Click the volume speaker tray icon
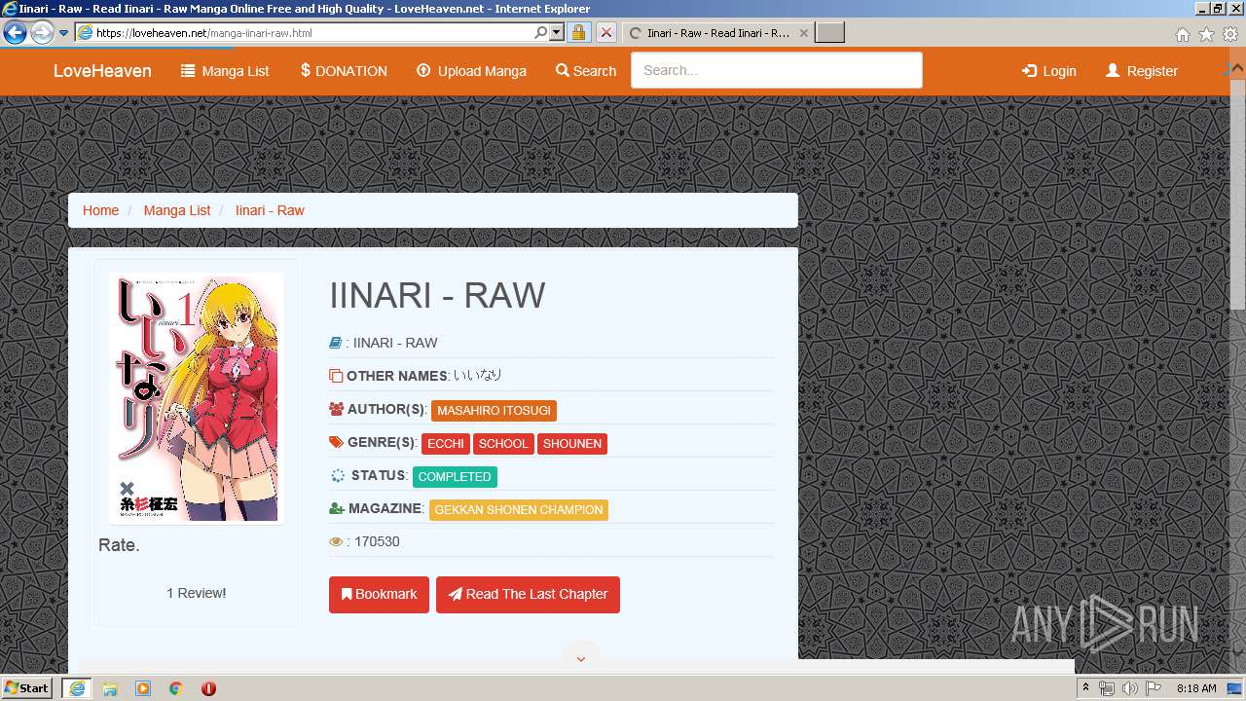The height and width of the screenshot is (701, 1246). point(1129,688)
